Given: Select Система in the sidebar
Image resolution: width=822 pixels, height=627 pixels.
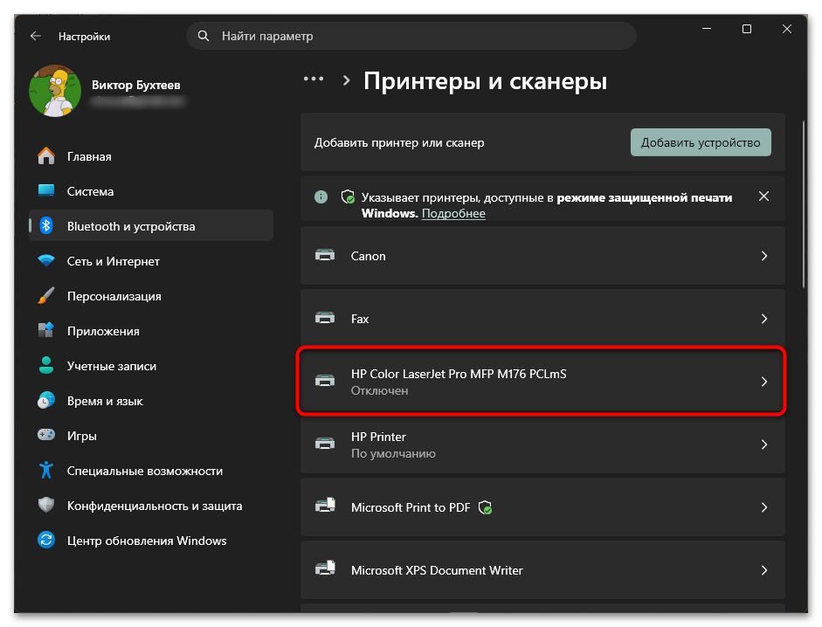Looking at the screenshot, I should (x=151, y=191).
